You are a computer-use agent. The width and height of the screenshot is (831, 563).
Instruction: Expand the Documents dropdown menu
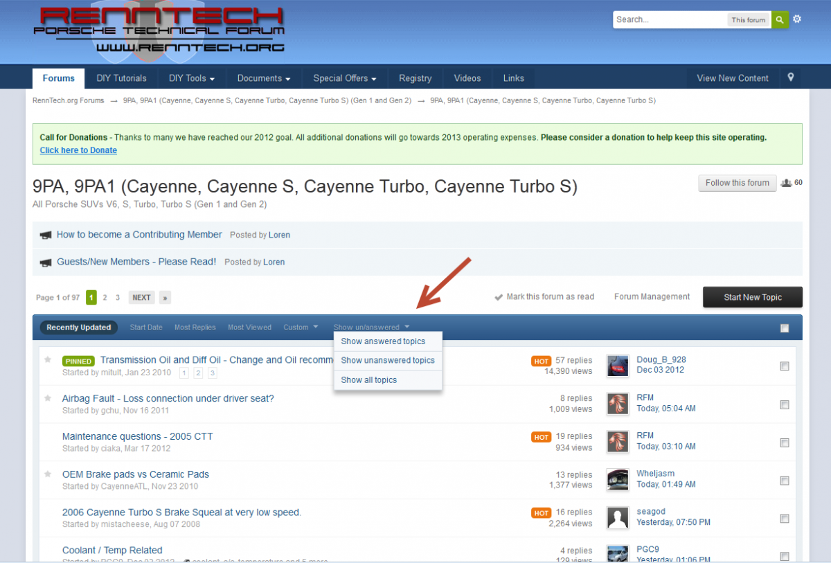(264, 78)
